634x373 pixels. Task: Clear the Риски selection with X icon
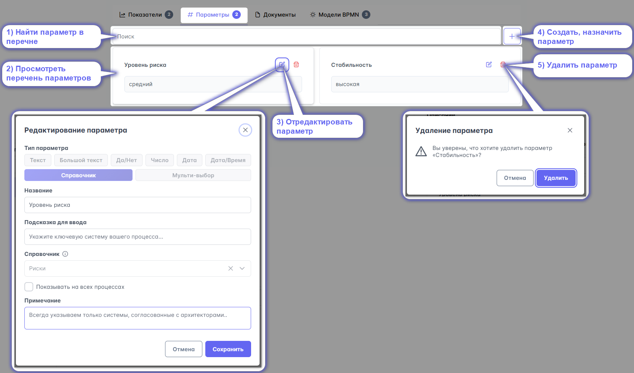(230, 268)
